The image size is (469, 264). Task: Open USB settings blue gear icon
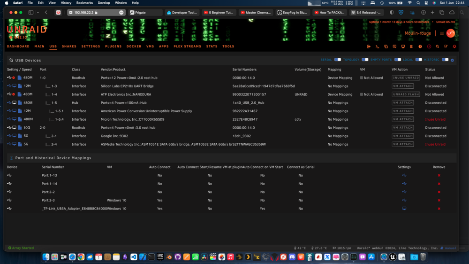pos(452,60)
